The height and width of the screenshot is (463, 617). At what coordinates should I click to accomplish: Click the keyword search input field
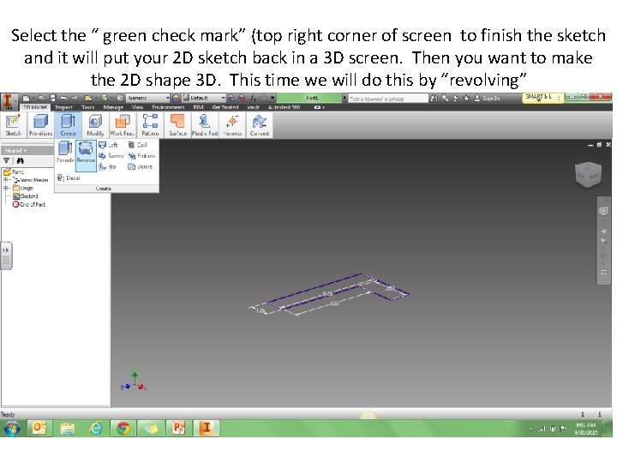387,99
